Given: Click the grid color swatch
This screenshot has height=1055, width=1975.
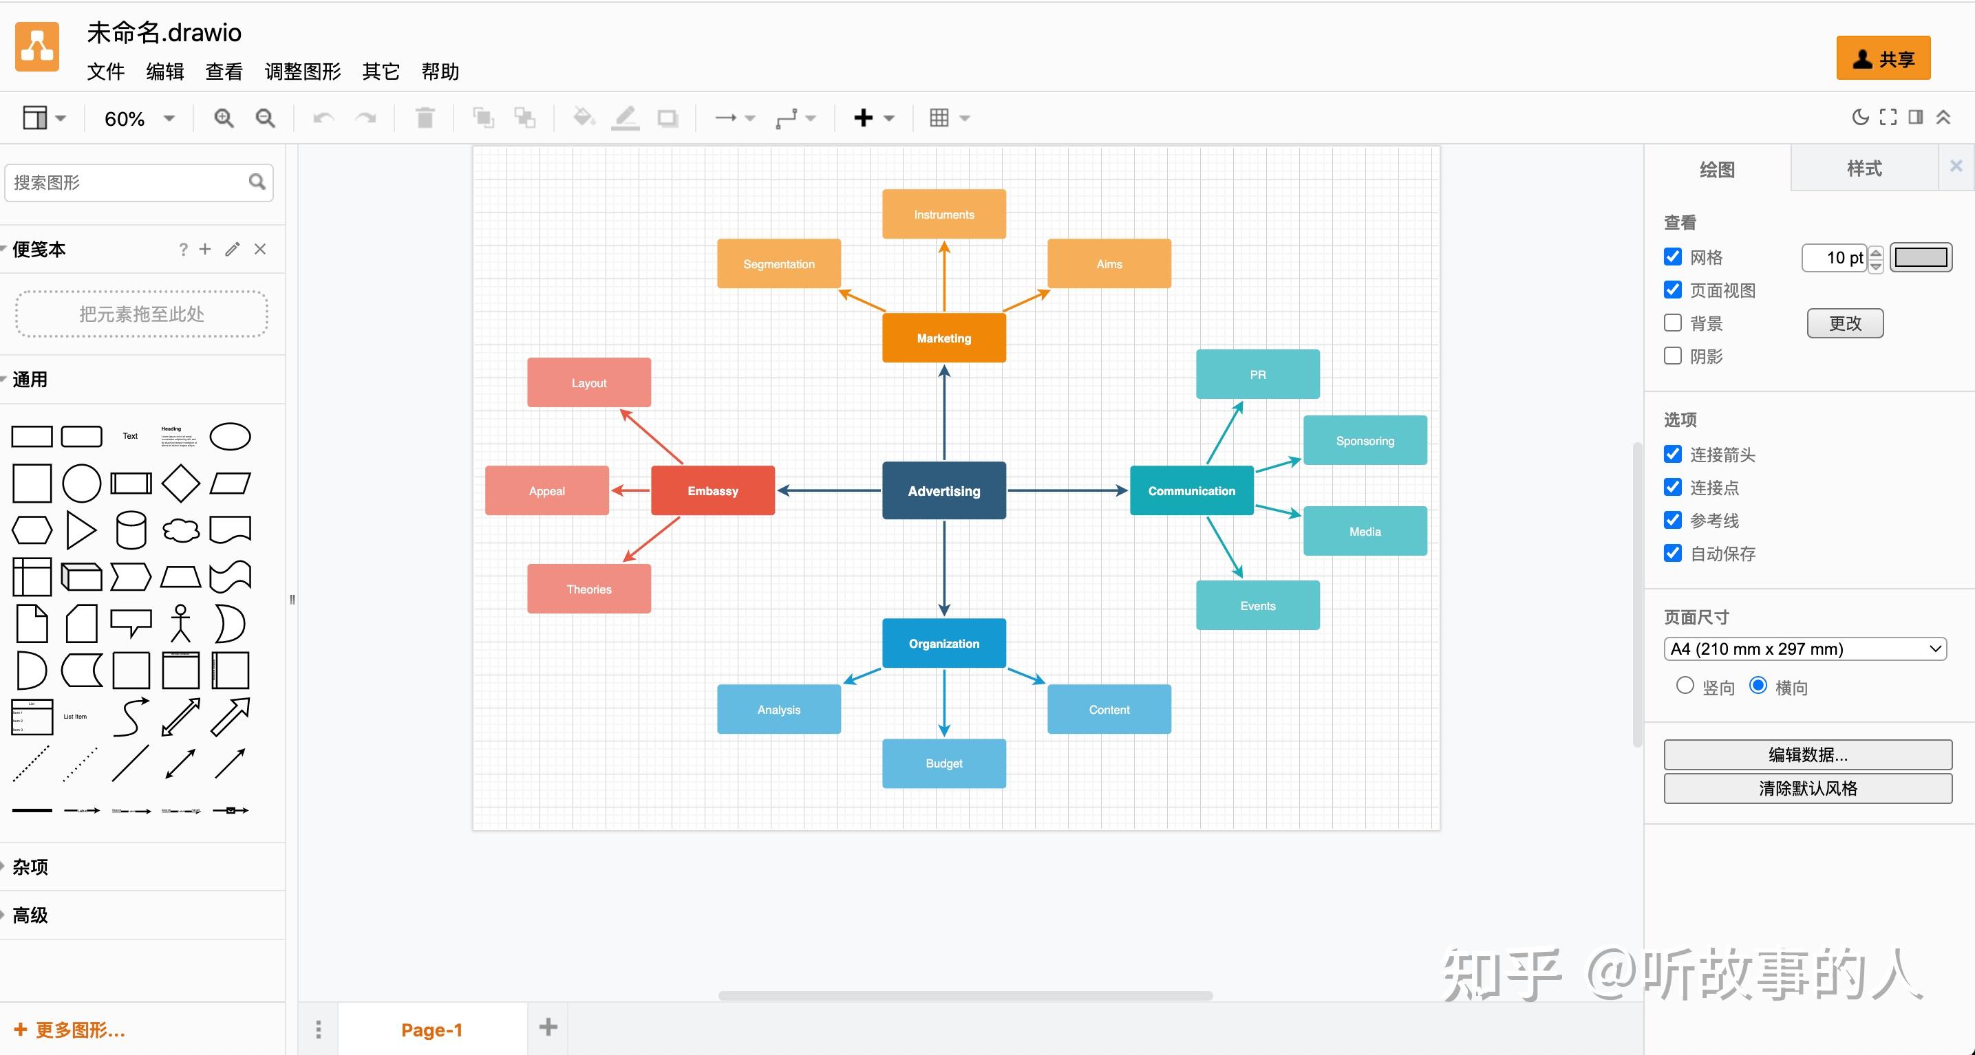Looking at the screenshot, I should point(1921,257).
